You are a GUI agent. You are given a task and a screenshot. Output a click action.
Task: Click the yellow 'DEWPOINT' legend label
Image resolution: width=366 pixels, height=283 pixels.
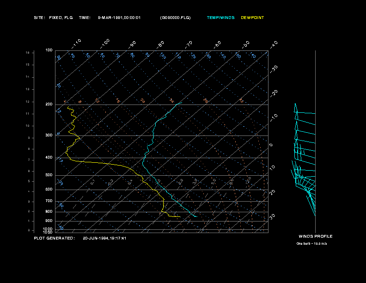[252, 18]
